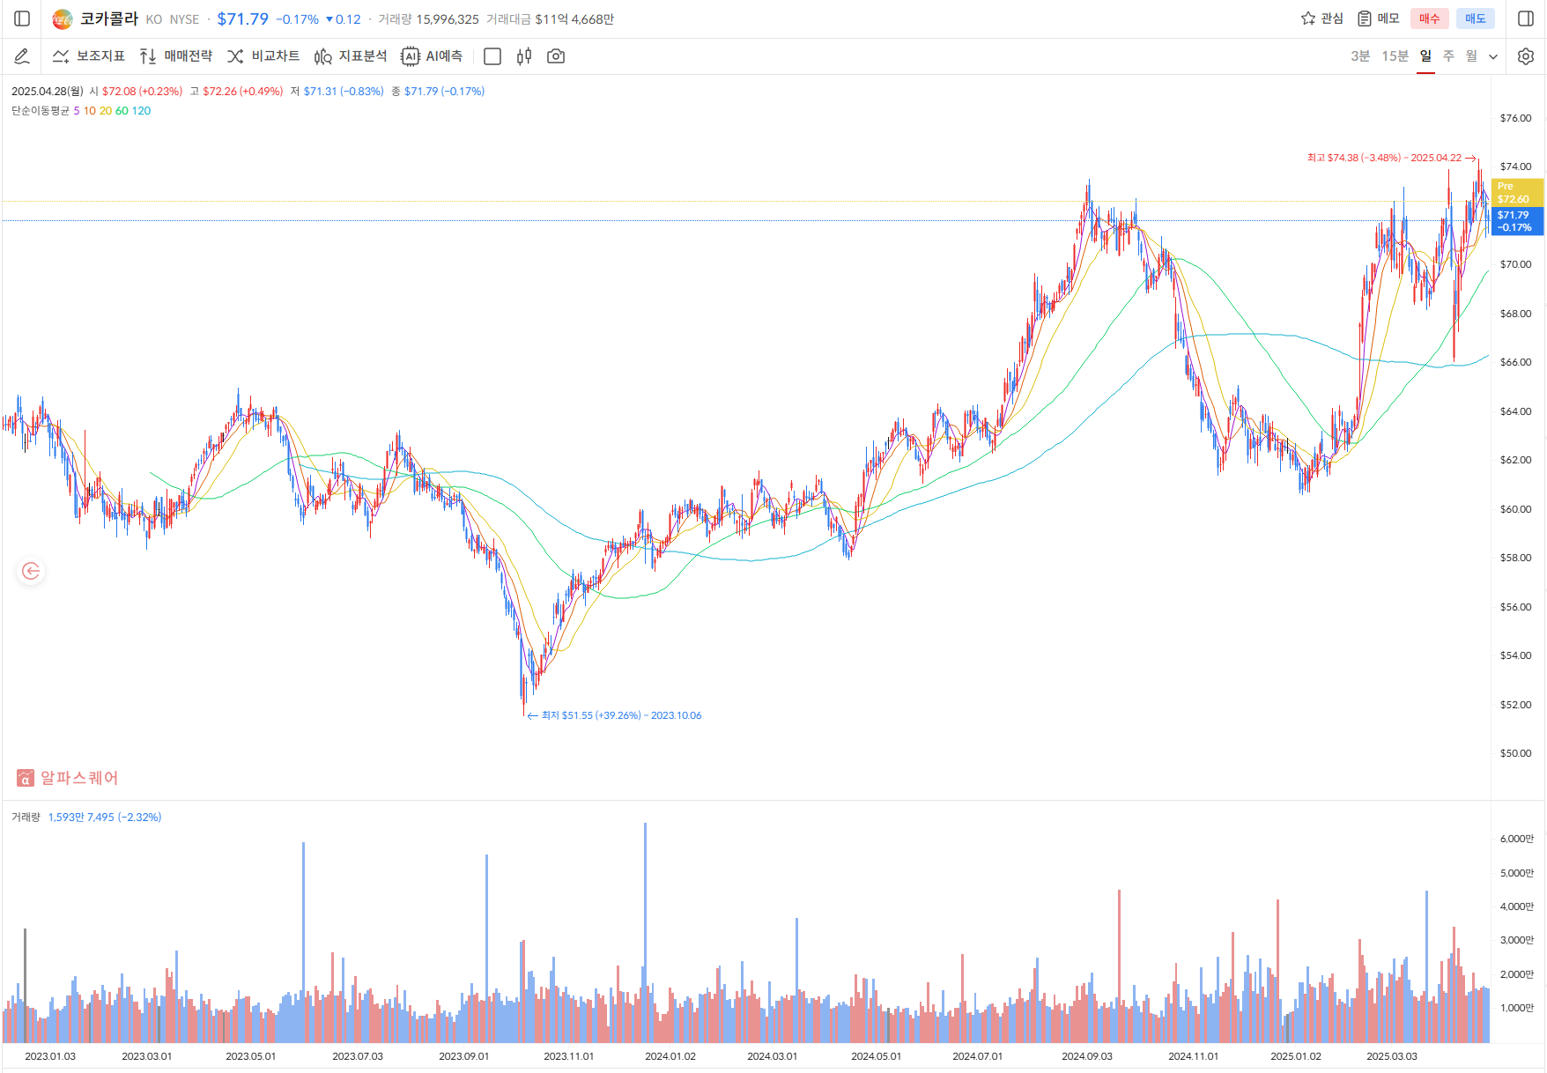Click 거래대금 $11억 4,668만 value

[551, 19]
